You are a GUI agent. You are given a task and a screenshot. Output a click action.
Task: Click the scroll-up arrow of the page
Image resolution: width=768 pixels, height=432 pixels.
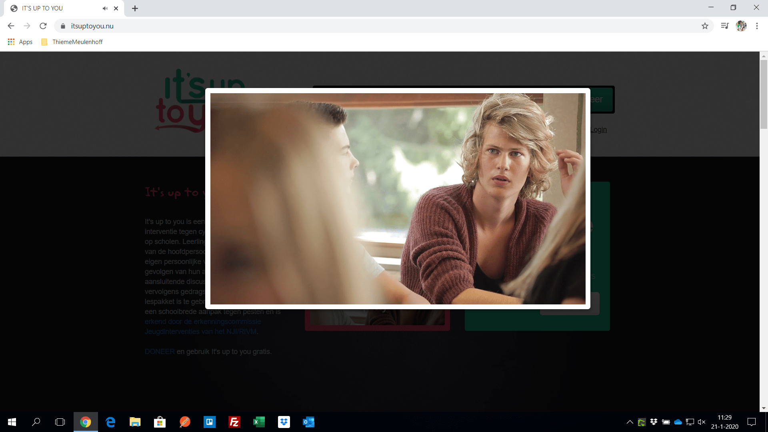[764, 56]
